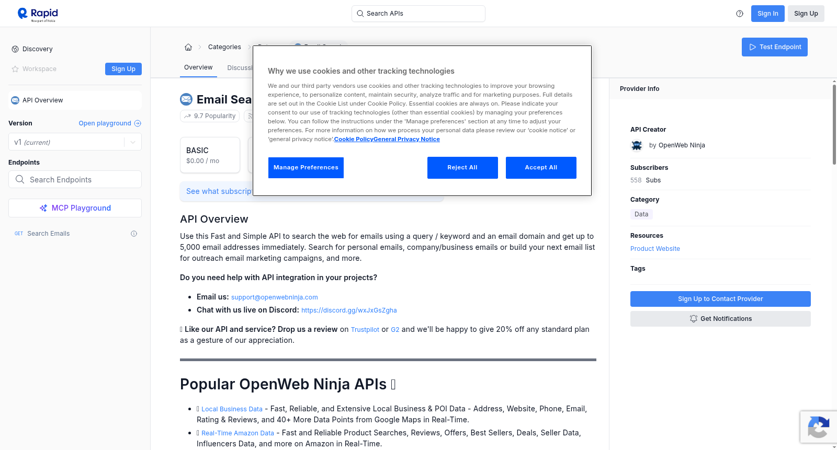Click the magnifier icon in Search Endpoints
837x450 pixels.
[20, 179]
